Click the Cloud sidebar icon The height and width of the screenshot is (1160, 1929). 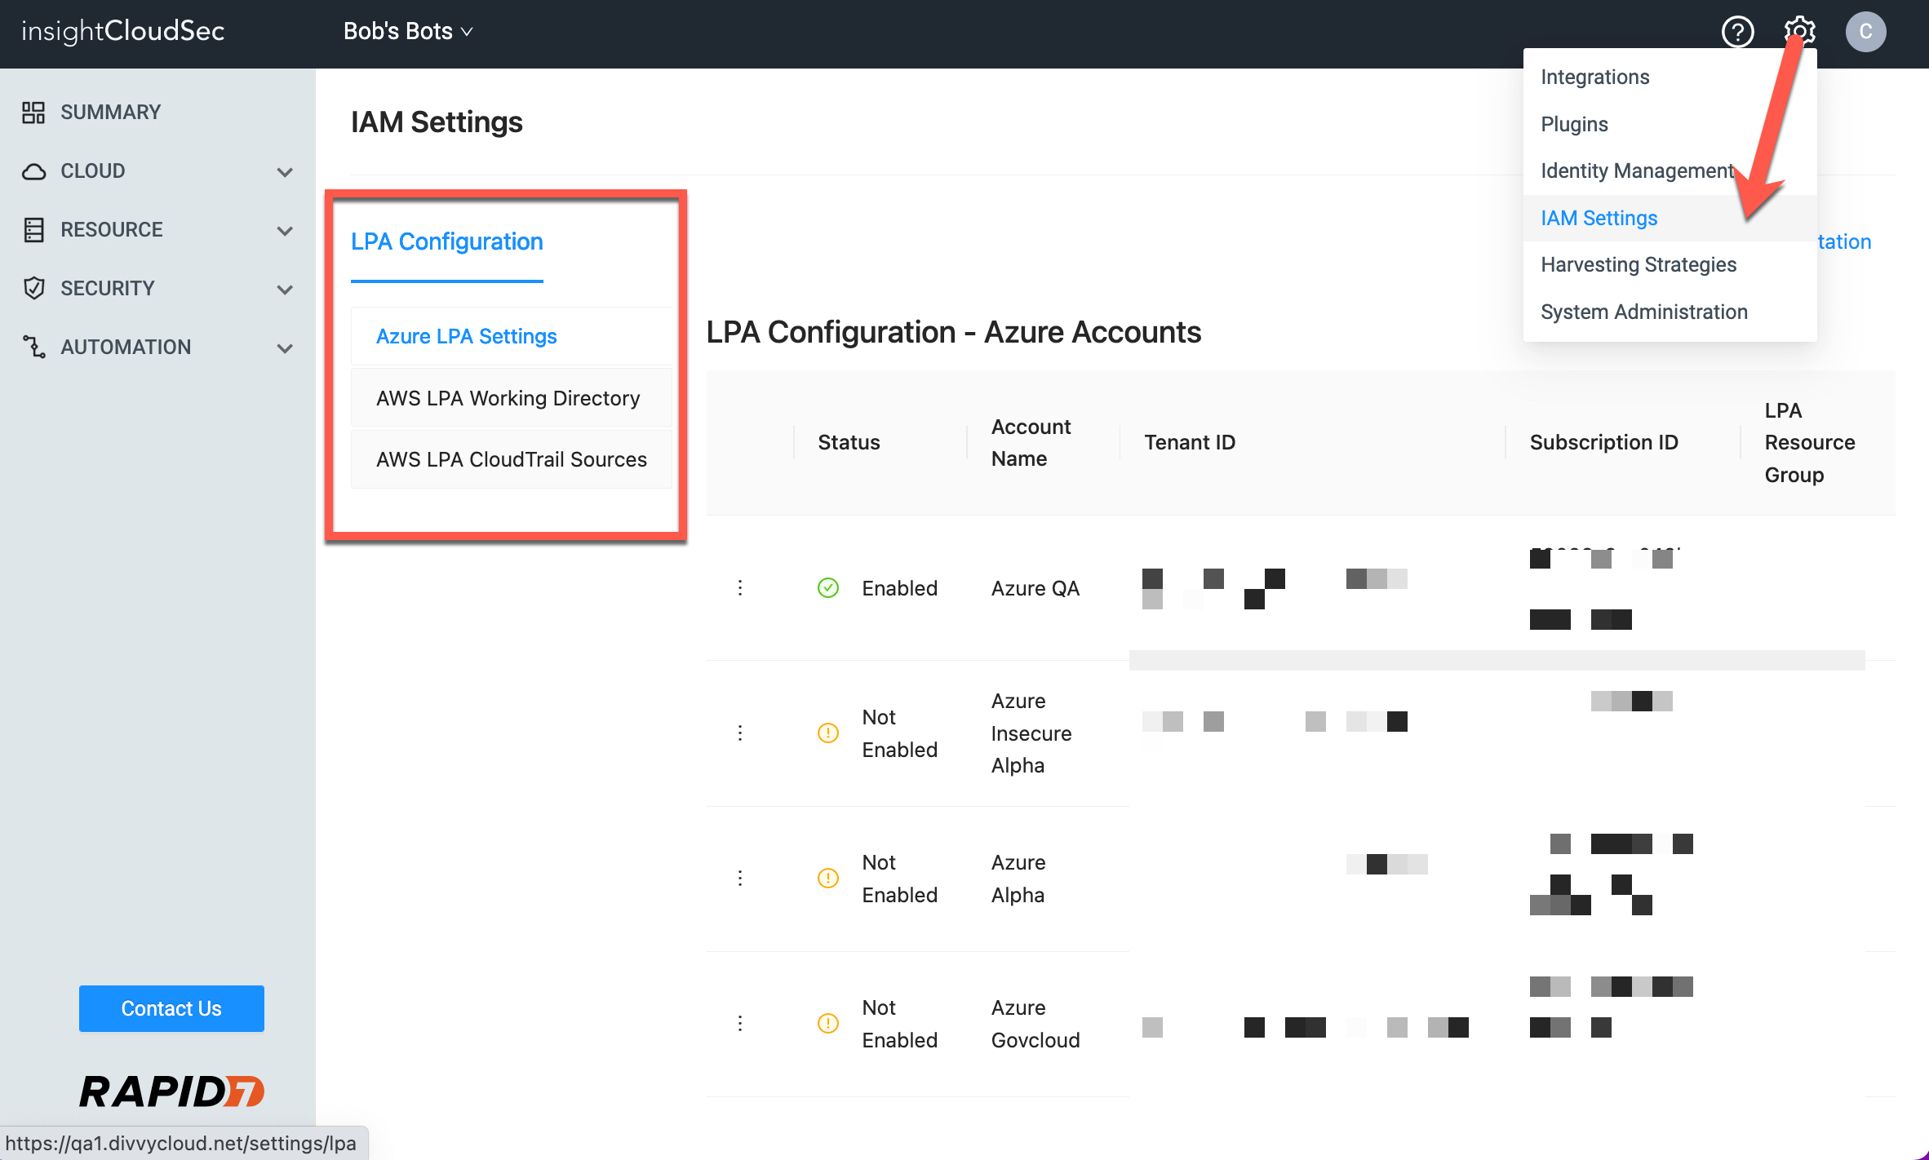coord(33,171)
